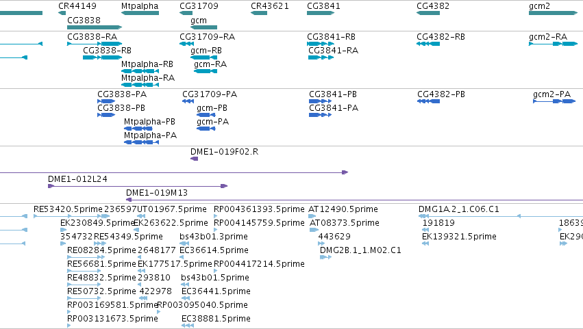Screen dimensions: 583x329
Task: Click protein CG4382-PB
Action: click(441, 94)
